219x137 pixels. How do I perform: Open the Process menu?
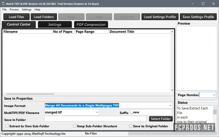coord(14,10)
